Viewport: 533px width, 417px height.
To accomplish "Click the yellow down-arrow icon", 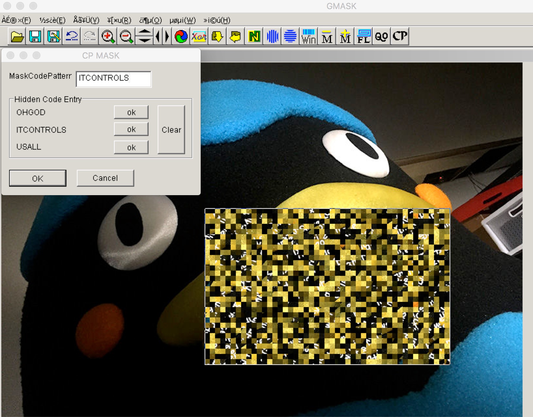I will (x=217, y=36).
